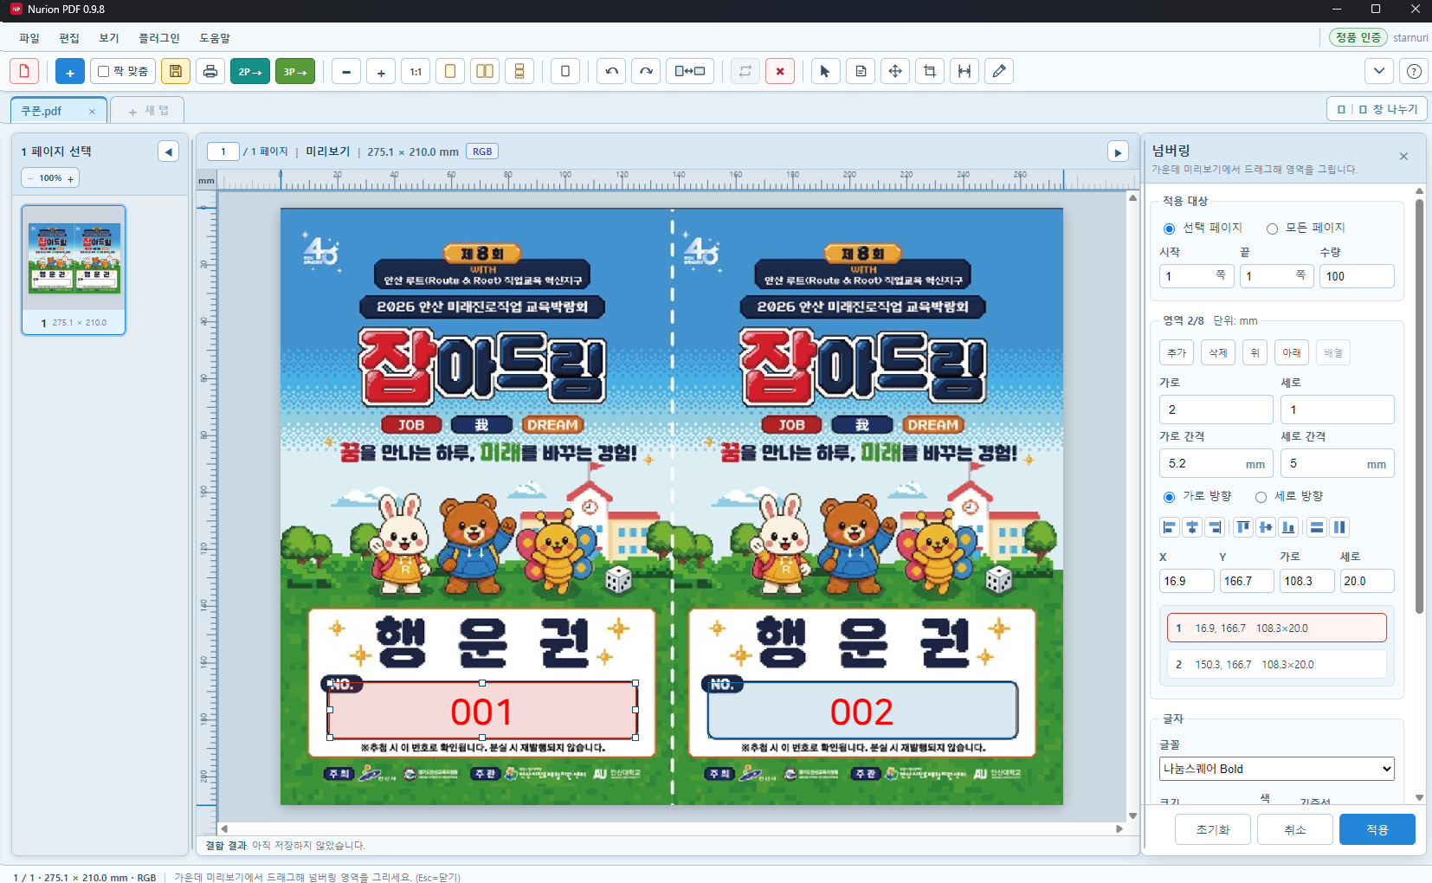Open the 편집 menu
The width and height of the screenshot is (1432, 883).
[x=69, y=38]
